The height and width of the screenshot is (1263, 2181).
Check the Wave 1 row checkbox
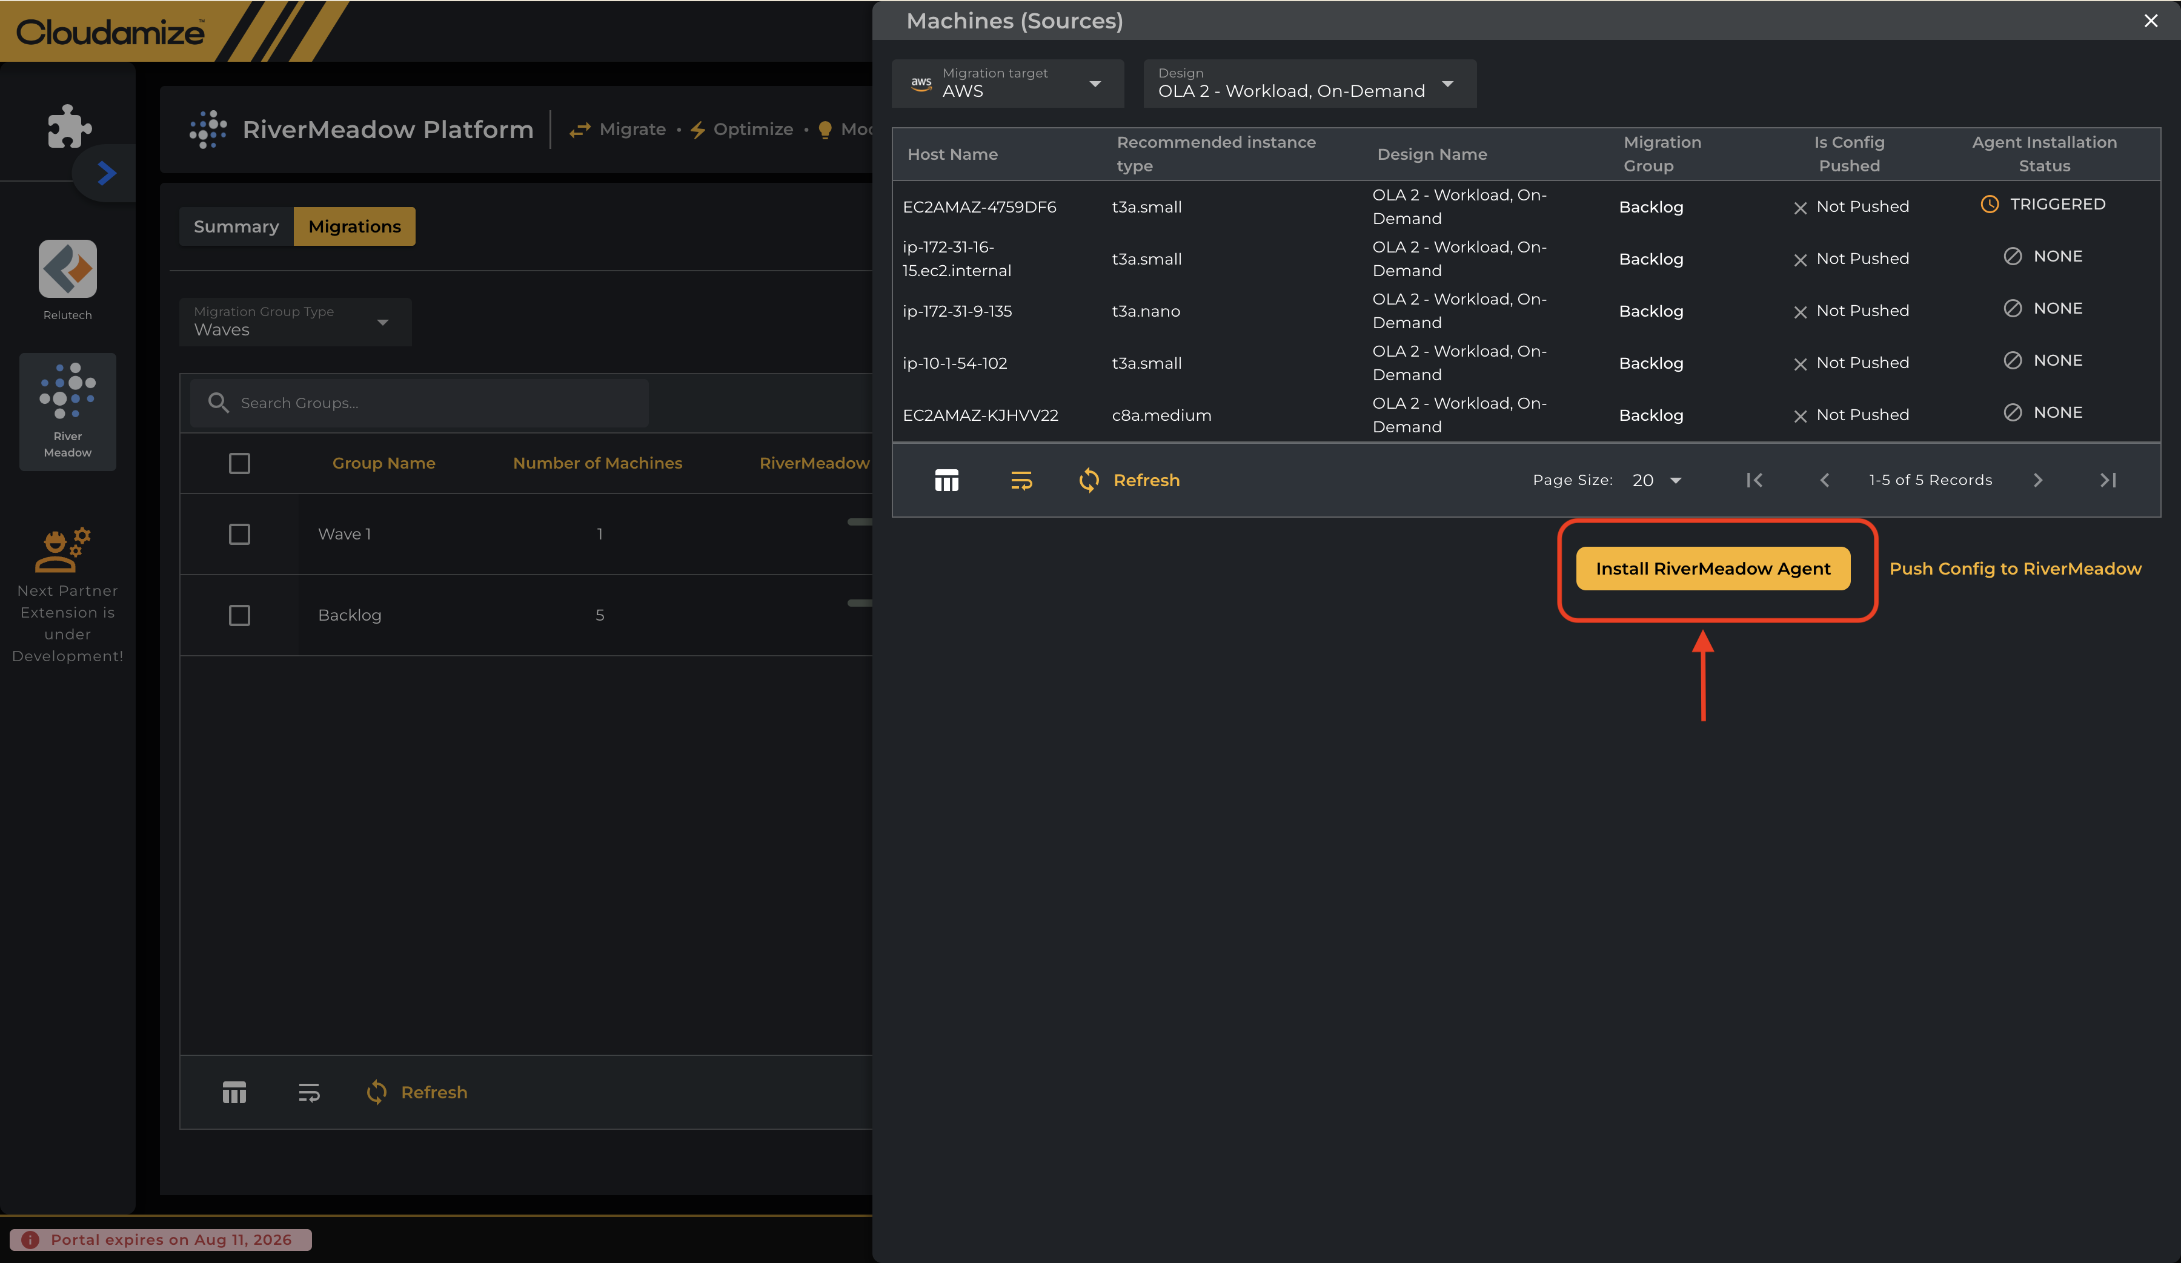[240, 535]
